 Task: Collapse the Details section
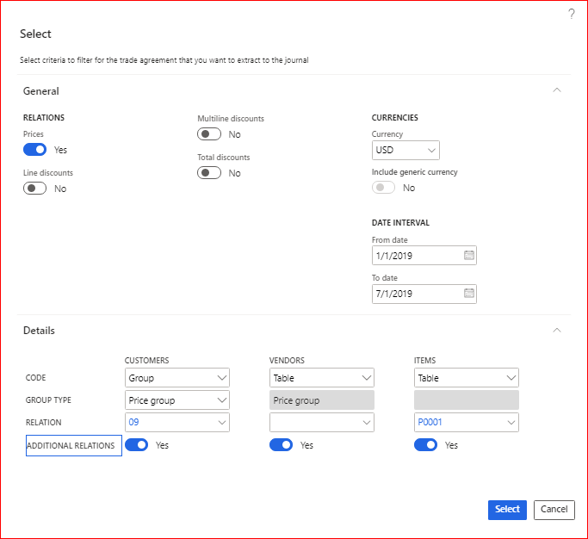(557, 330)
